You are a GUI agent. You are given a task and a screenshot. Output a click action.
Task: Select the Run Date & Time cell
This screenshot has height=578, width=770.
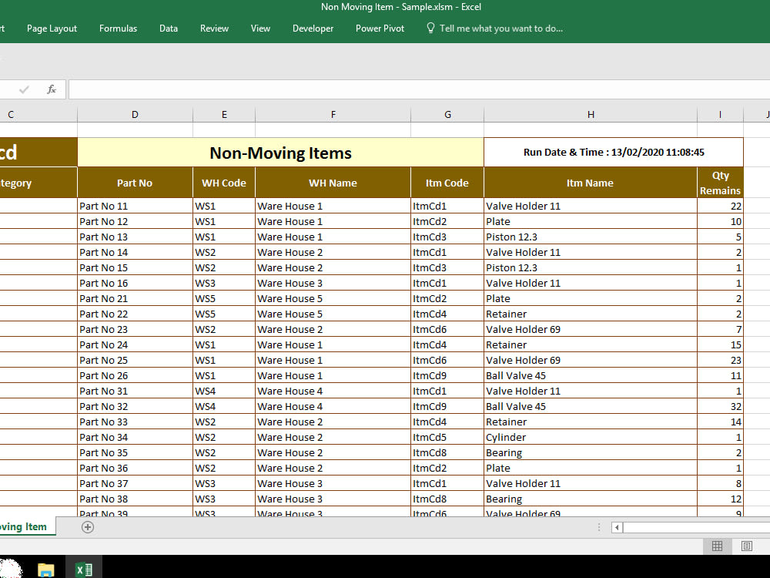point(612,152)
